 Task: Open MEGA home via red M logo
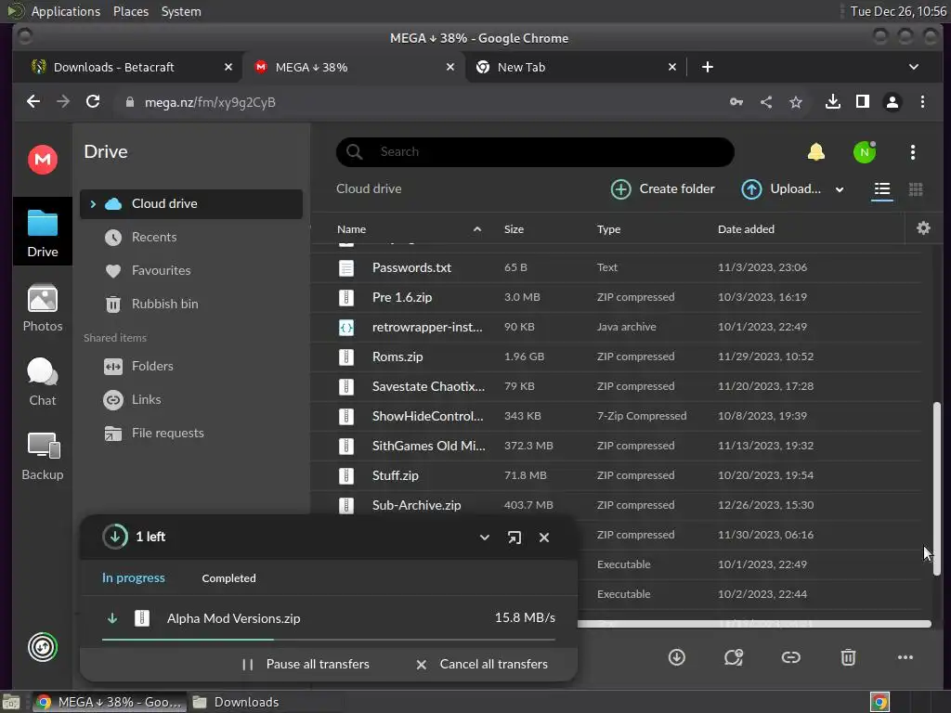pyautogui.click(x=43, y=160)
